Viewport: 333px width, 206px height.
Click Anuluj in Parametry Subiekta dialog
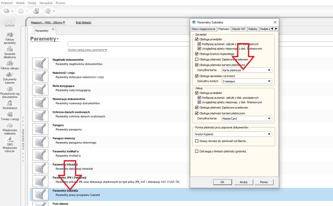tap(243, 182)
